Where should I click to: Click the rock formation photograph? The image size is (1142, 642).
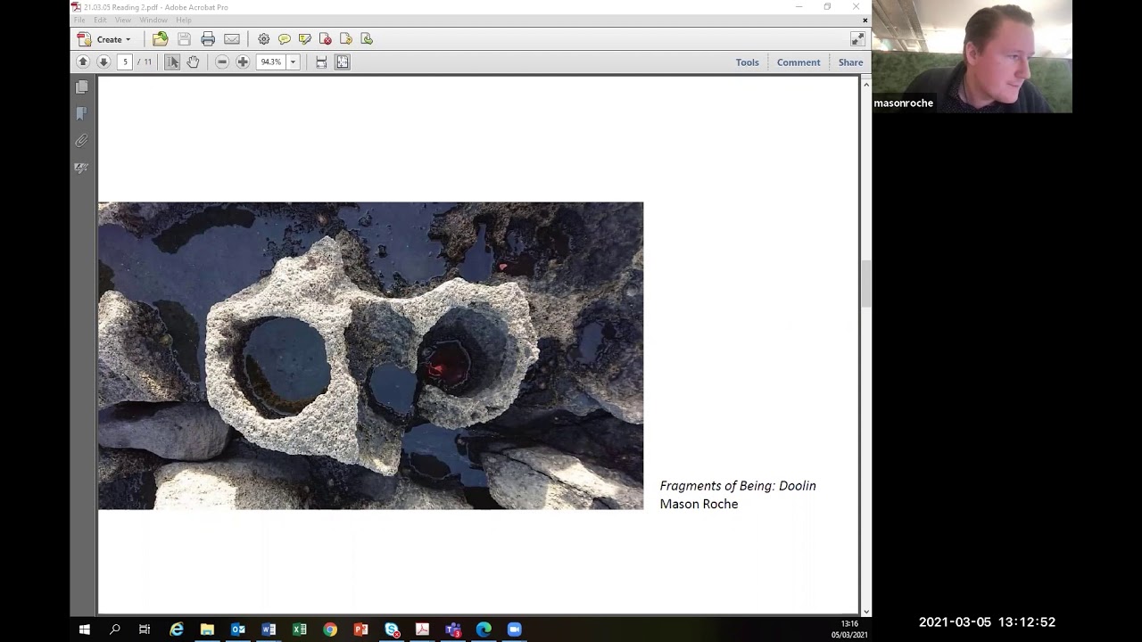(x=370, y=356)
